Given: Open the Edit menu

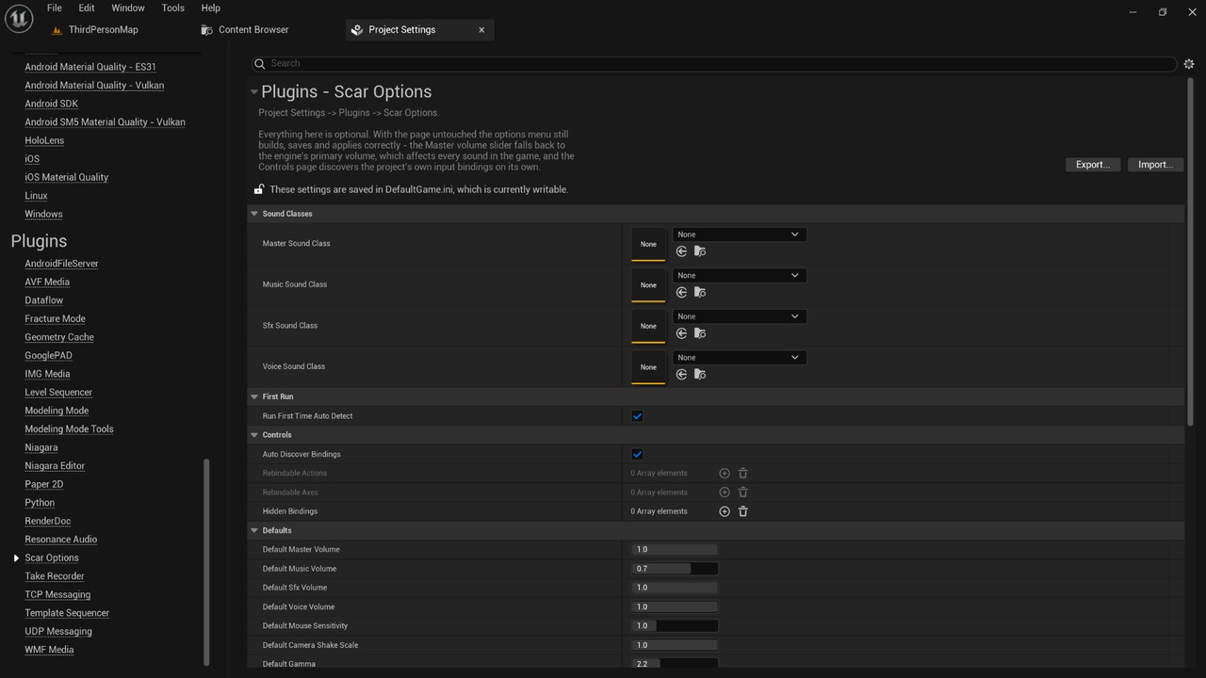Looking at the screenshot, I should [x=87, y=8].
